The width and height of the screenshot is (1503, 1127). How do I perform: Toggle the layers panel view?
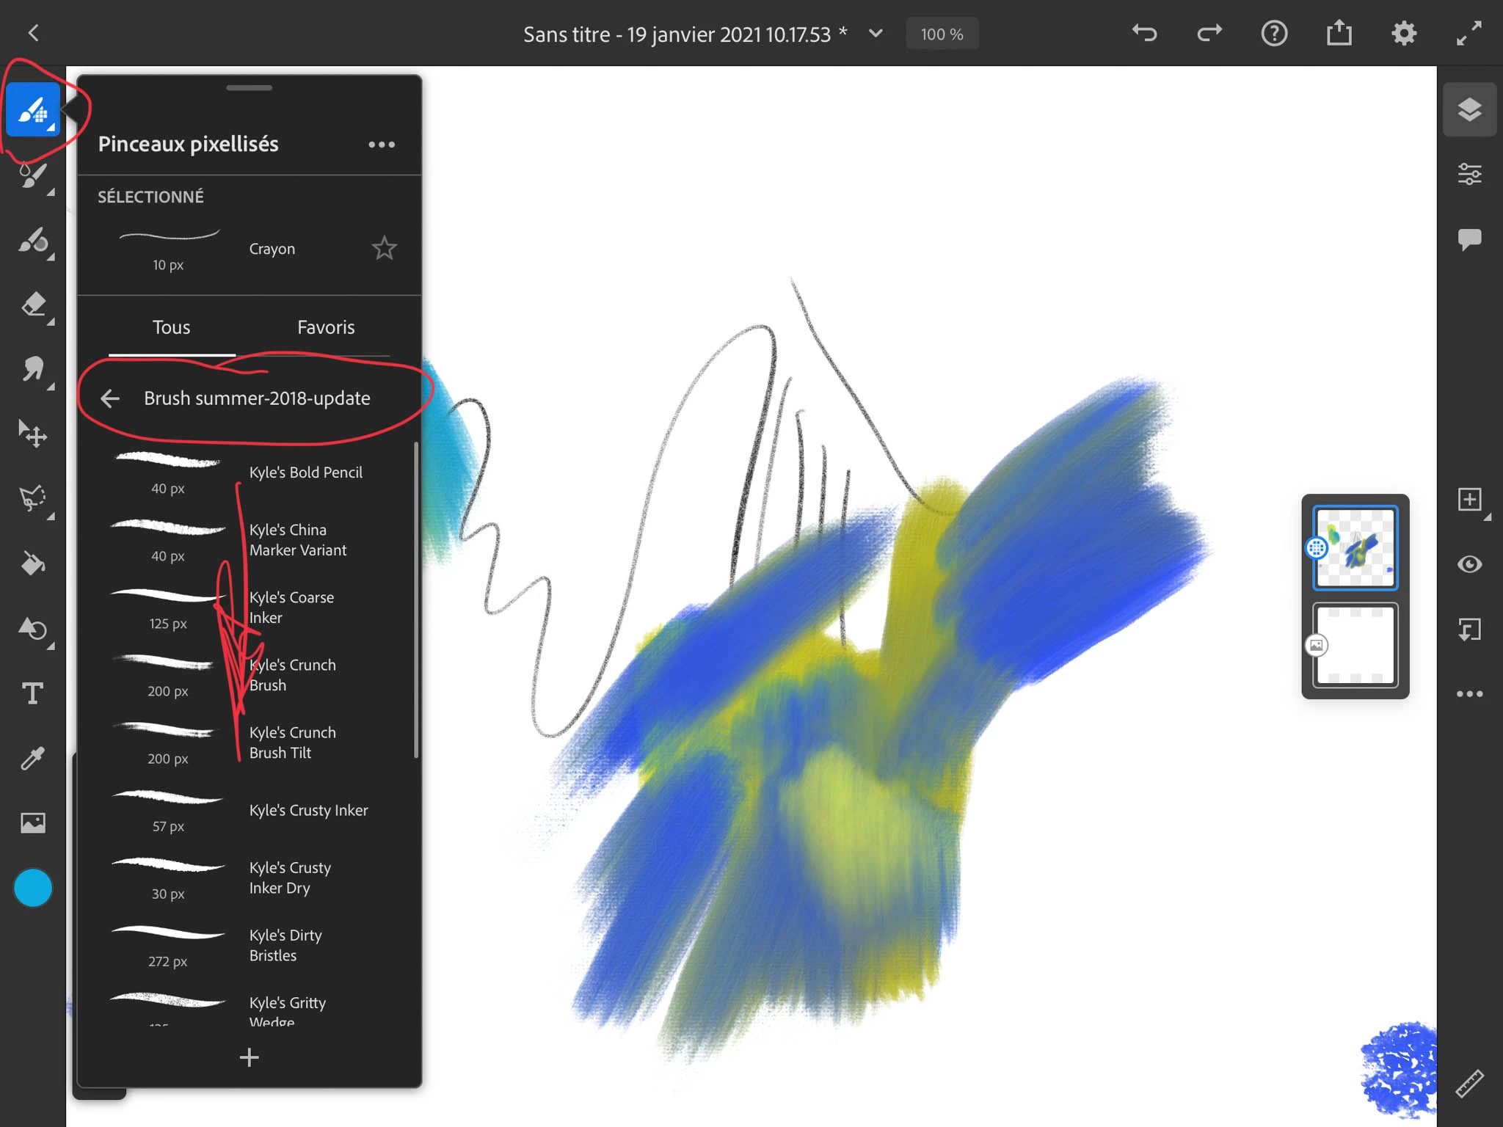point(1469,110)
